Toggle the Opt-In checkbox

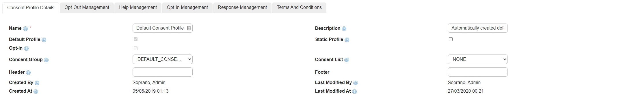click(x=135, y=48)
